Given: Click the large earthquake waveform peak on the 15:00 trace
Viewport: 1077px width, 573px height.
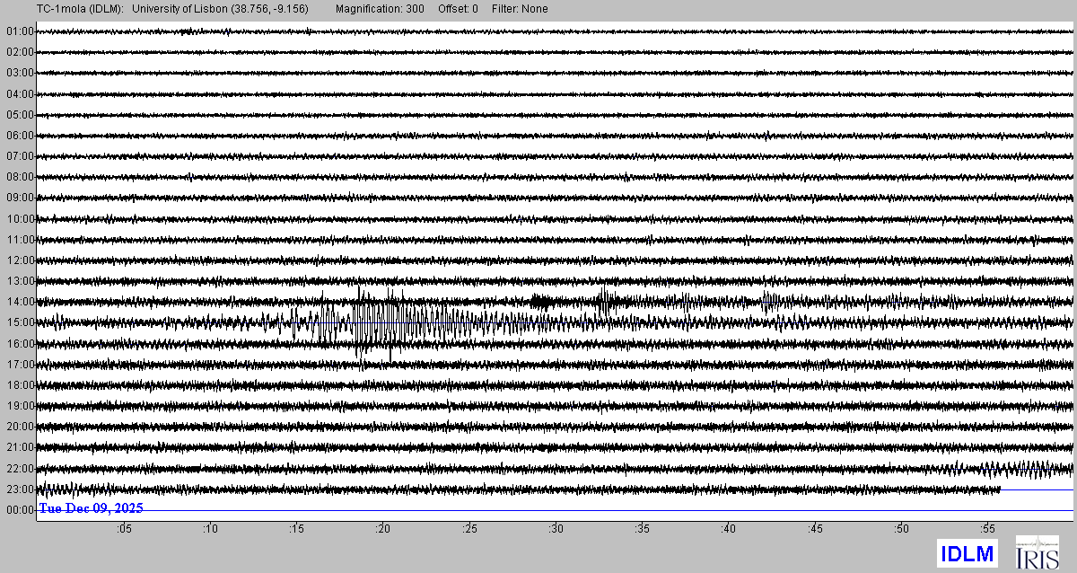Looking at the screenshot, I should [361, 322].
